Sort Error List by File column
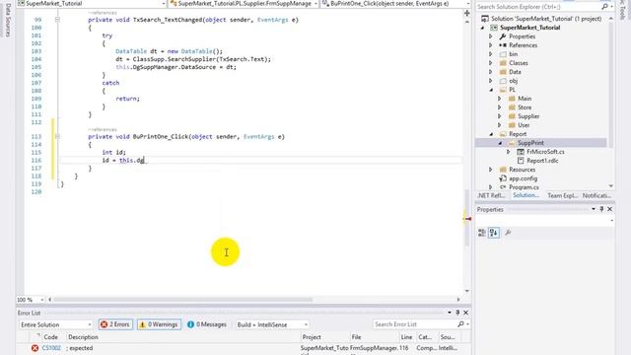 point(356,337)
